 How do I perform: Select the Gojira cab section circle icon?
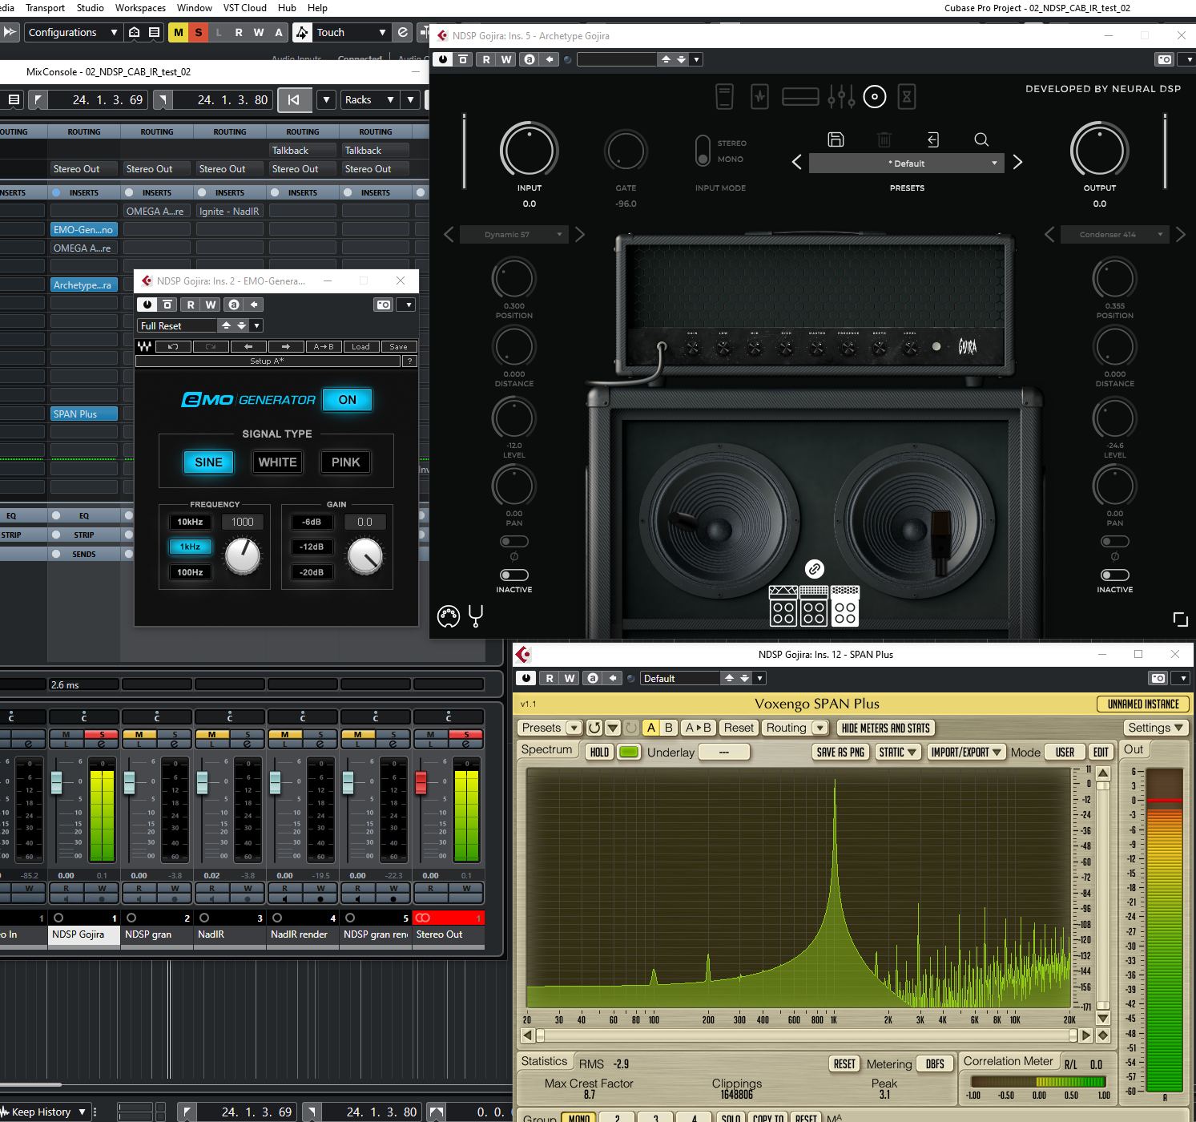pos(875,97)
